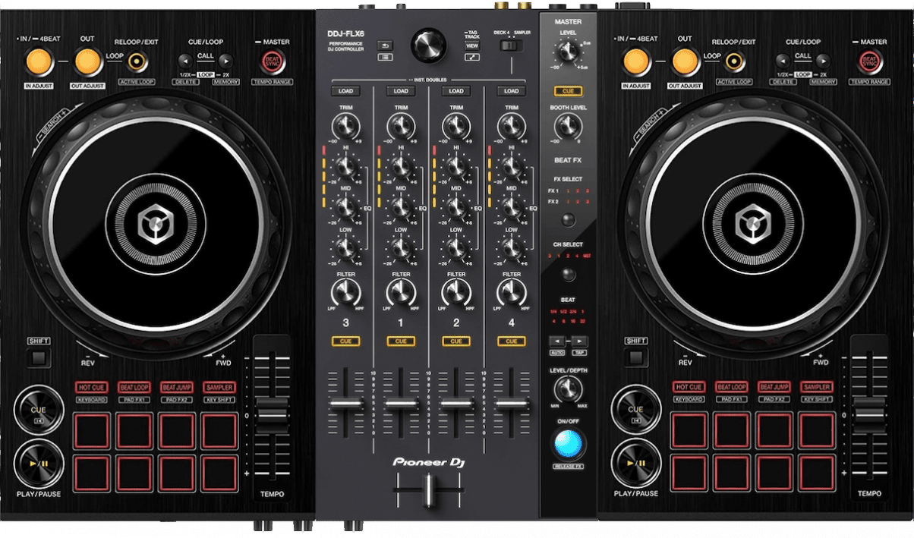Toggle the MASTER CUE button
The image size is (914, 538).
568,91
